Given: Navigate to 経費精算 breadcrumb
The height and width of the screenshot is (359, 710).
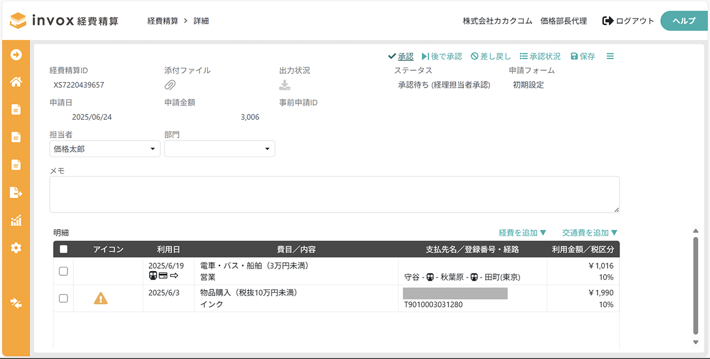Looking at the screenshot, I should (163, 21).
